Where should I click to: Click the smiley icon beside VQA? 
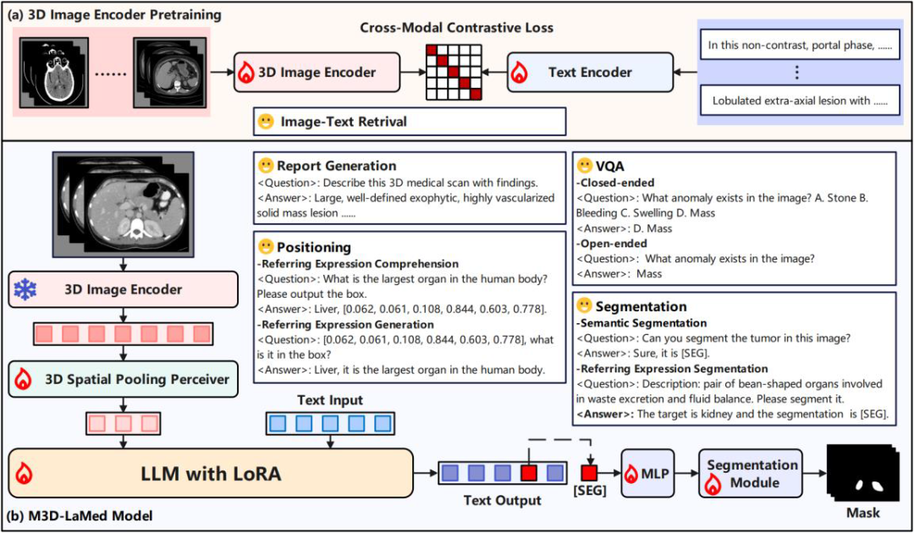point(585,166)
